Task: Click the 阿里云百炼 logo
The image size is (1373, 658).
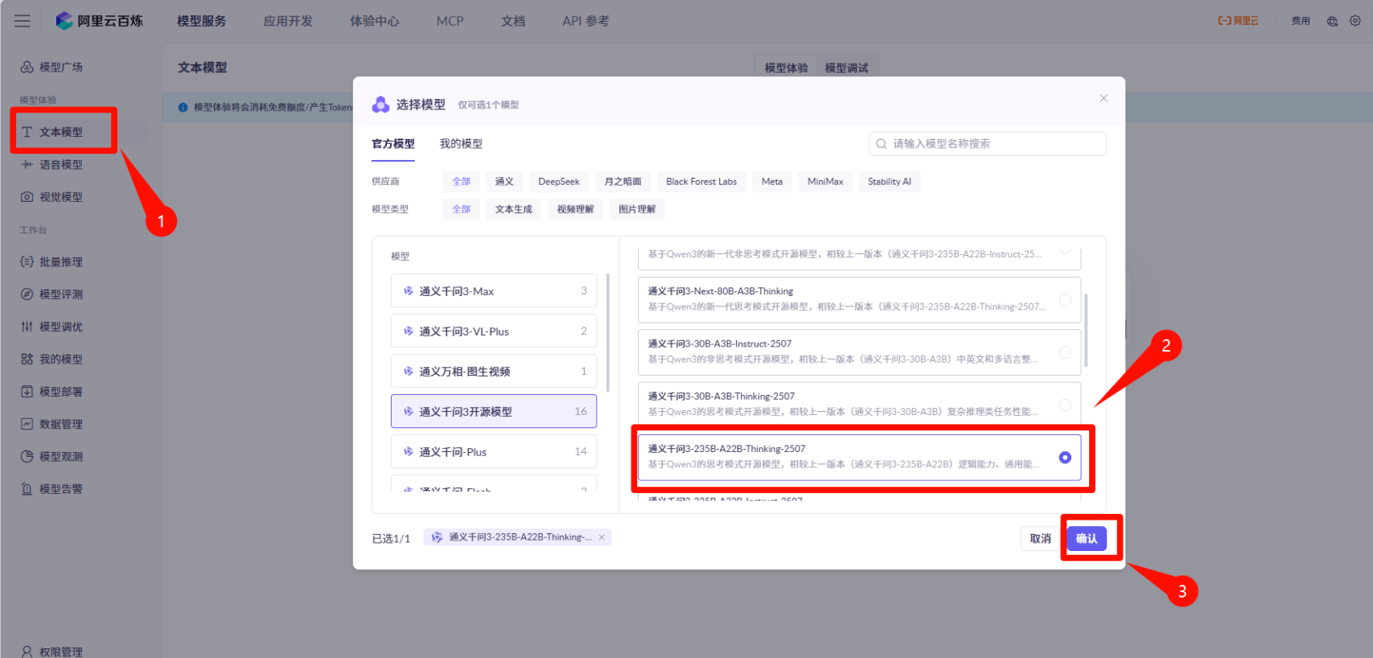Action: click(99, 21)
